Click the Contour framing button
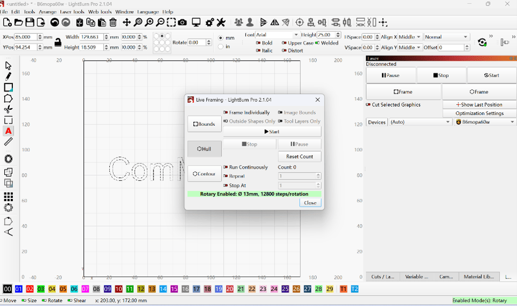 (205, 174)
